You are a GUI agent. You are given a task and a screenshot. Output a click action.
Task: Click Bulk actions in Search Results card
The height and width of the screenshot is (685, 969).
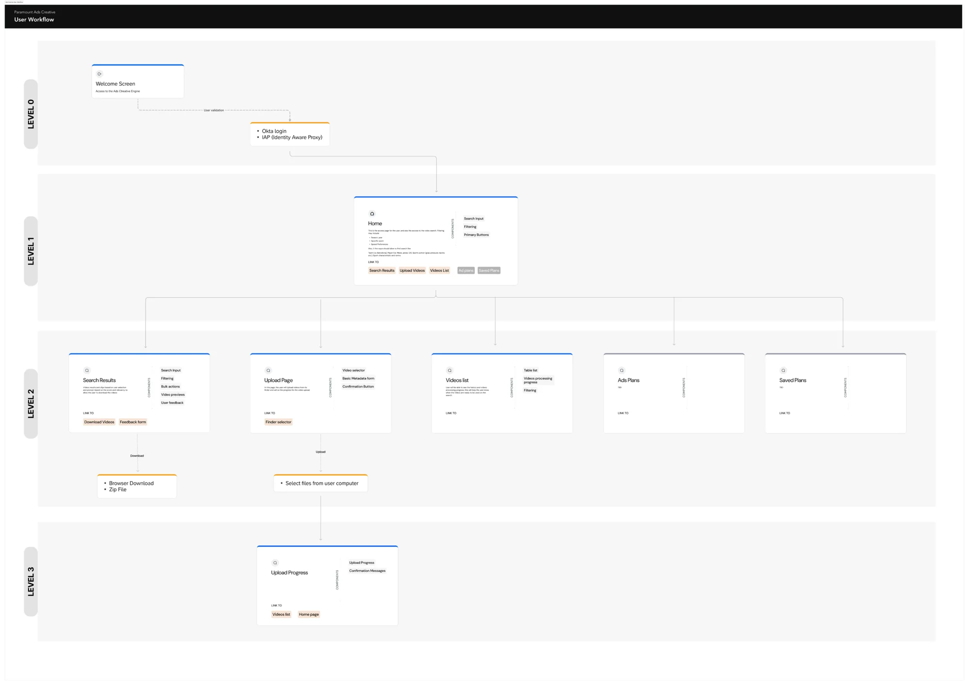(170, 387)
